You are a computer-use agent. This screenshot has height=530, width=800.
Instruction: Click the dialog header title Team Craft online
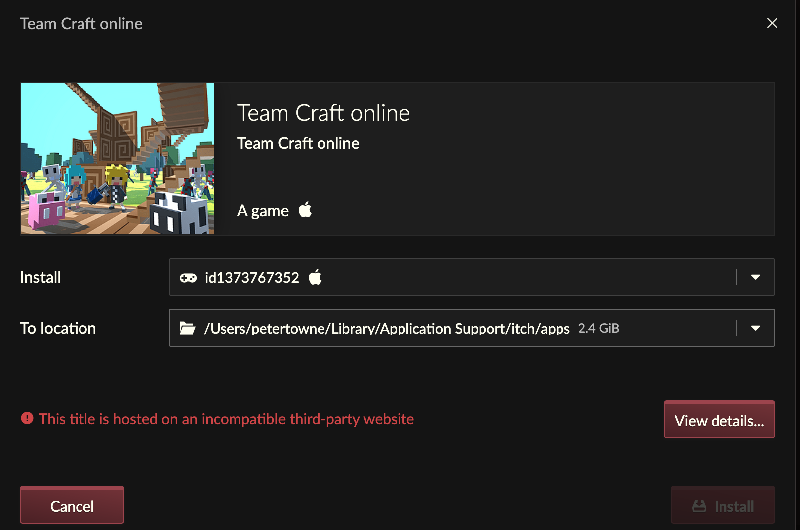coord(81,24)
